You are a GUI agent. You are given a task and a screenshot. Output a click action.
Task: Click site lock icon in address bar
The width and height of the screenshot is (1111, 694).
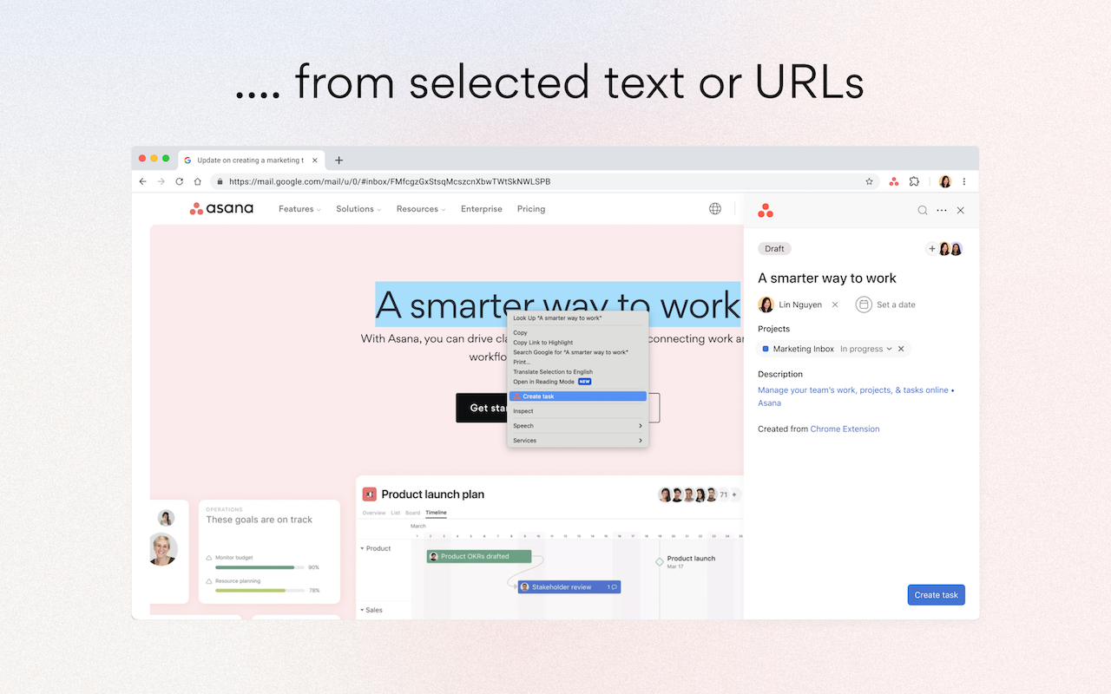click(220, 182)
